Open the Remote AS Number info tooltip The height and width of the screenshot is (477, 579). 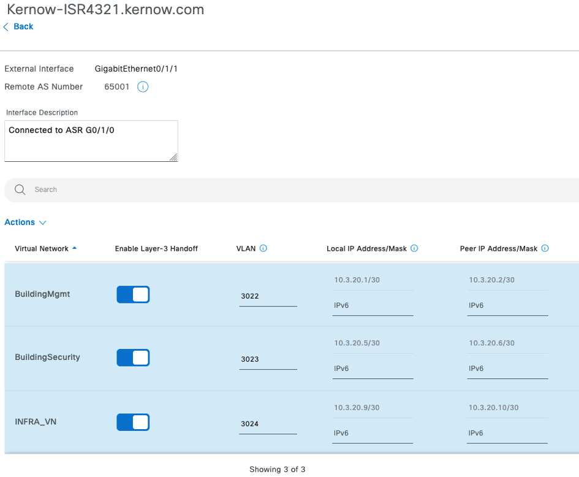[142, 86]
